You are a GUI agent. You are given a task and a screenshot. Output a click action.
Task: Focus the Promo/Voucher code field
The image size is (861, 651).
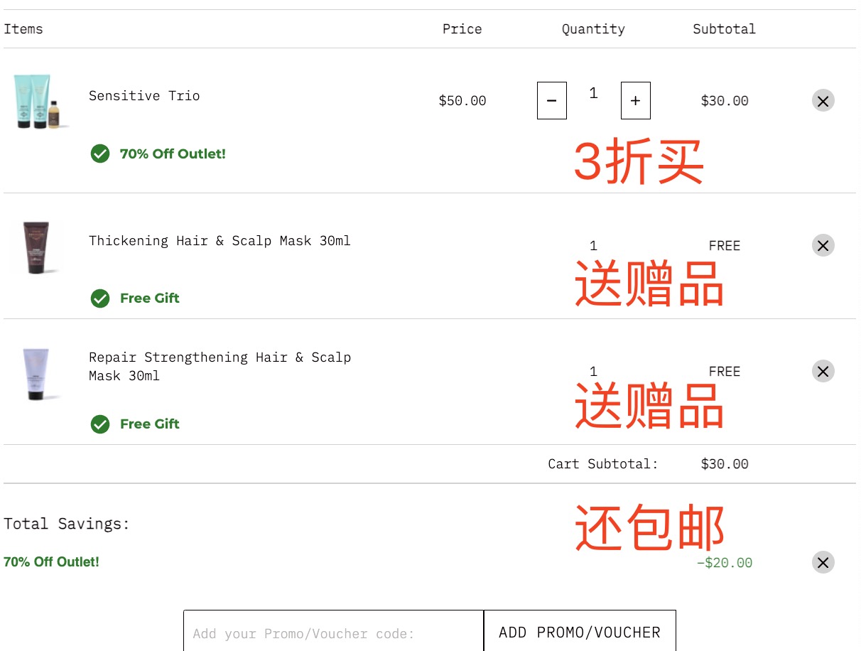click(x=333, y=633)
